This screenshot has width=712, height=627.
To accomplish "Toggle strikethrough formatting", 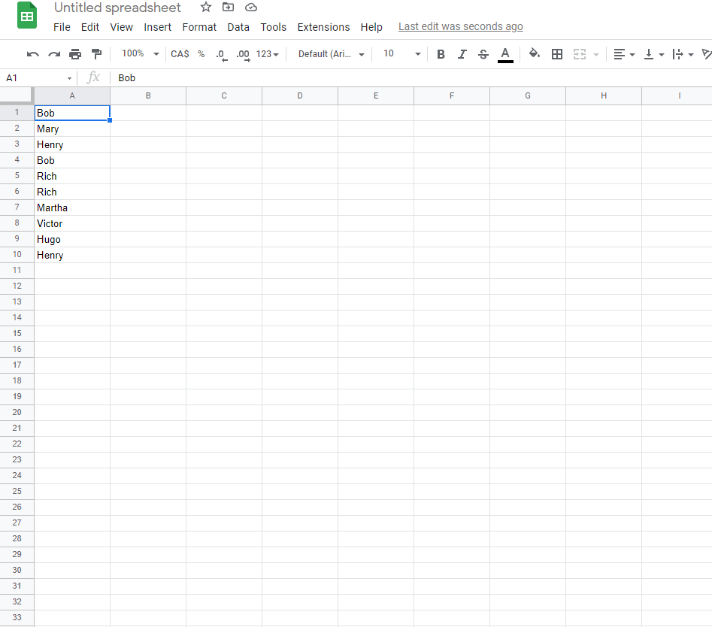I will click(483, 53).
